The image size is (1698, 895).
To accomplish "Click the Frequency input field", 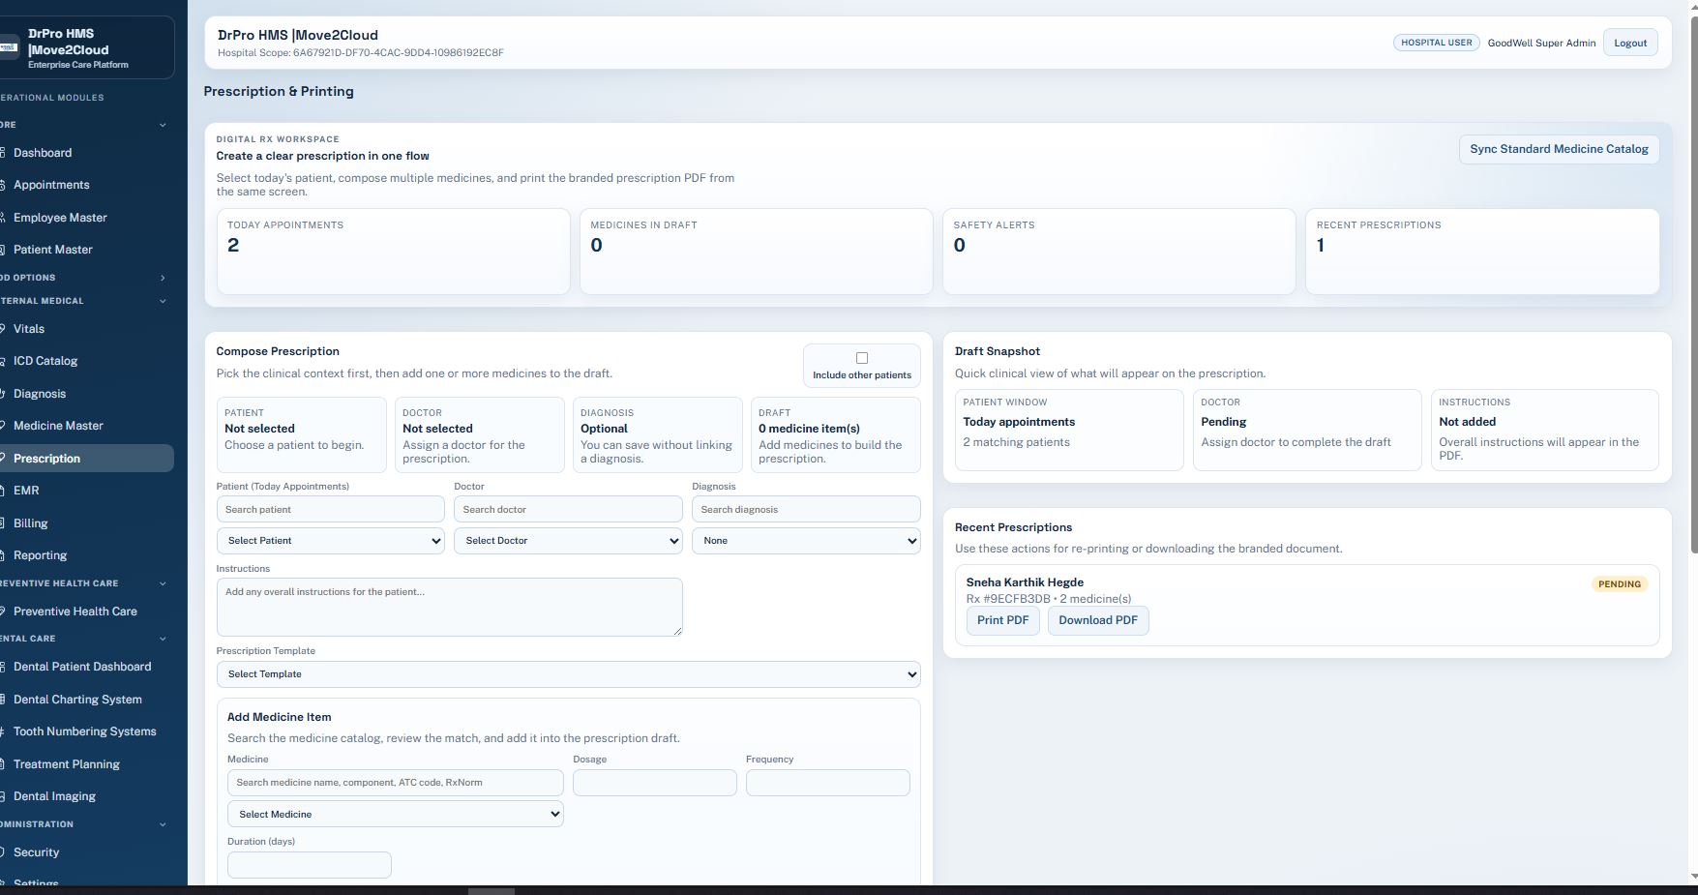I will tap(828, 783).
